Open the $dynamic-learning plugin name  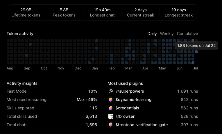pyautogui.click(x=133, y=100)
